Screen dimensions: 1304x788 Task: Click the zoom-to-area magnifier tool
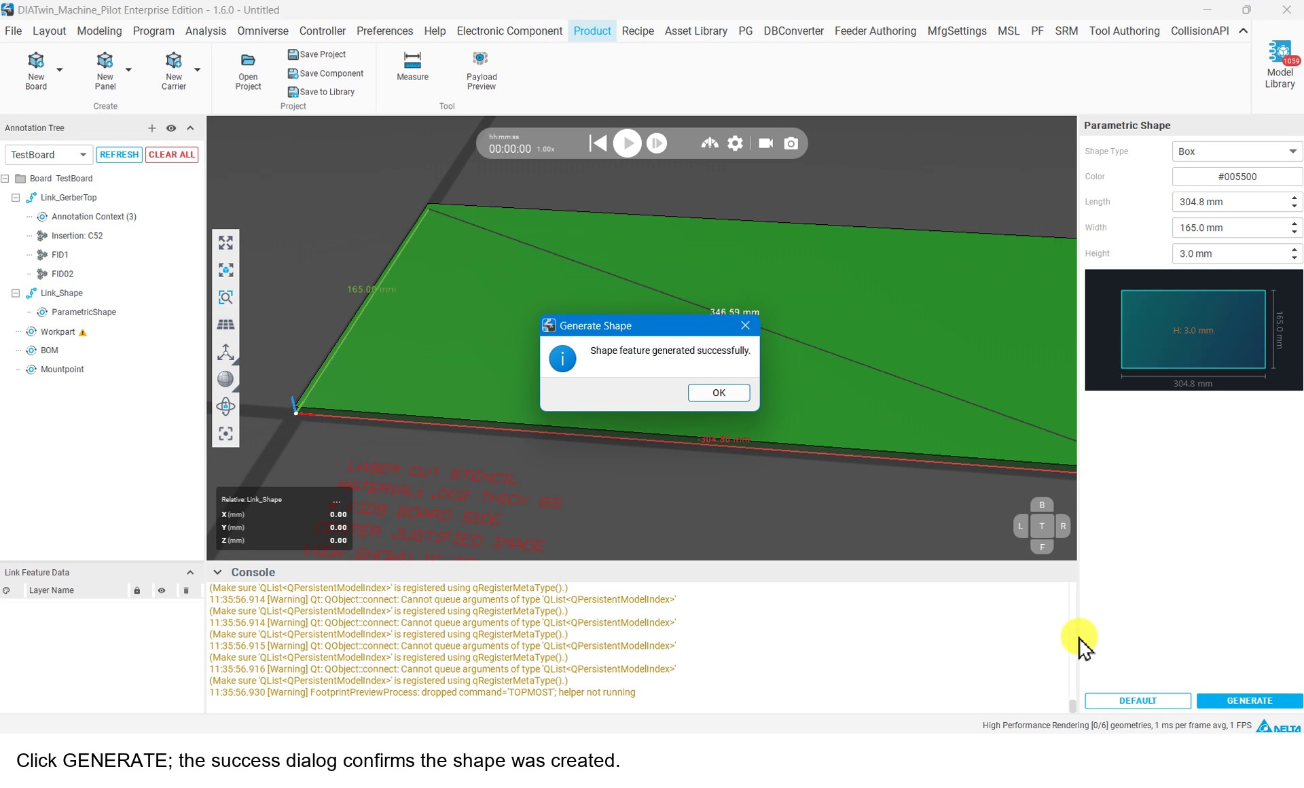click(225, 298)
